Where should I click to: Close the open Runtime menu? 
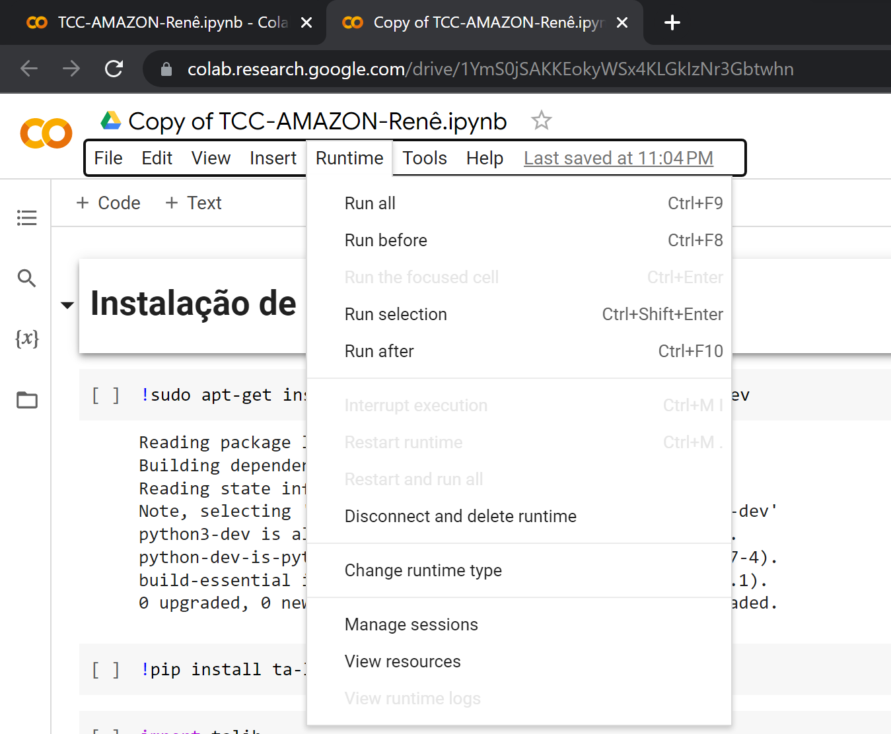[349, 158]
